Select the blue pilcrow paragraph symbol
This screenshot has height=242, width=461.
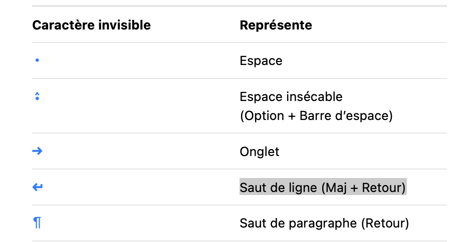point(37,223)
